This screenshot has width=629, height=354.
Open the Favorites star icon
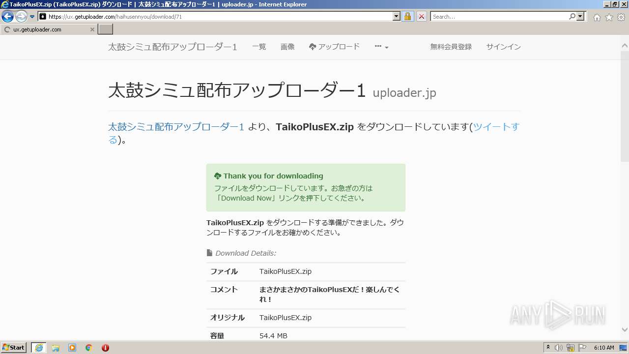point(609,17)
